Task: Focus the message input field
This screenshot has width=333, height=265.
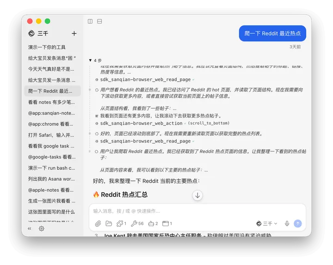Action: coord(197,211)
